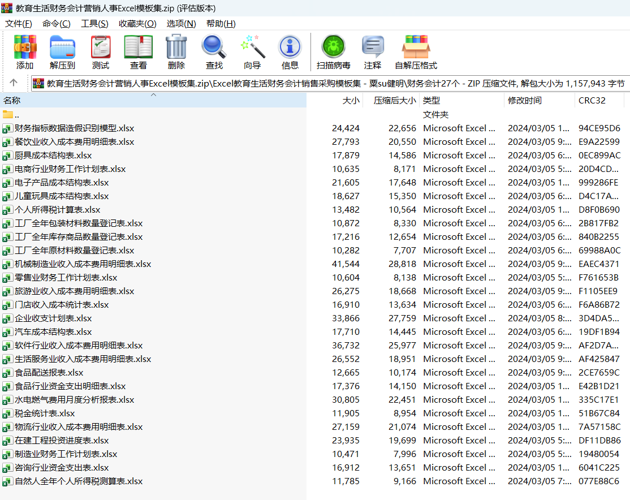Click the Delete (删除) trash icon
630x500 pixels.
click(x=176, y=51)
